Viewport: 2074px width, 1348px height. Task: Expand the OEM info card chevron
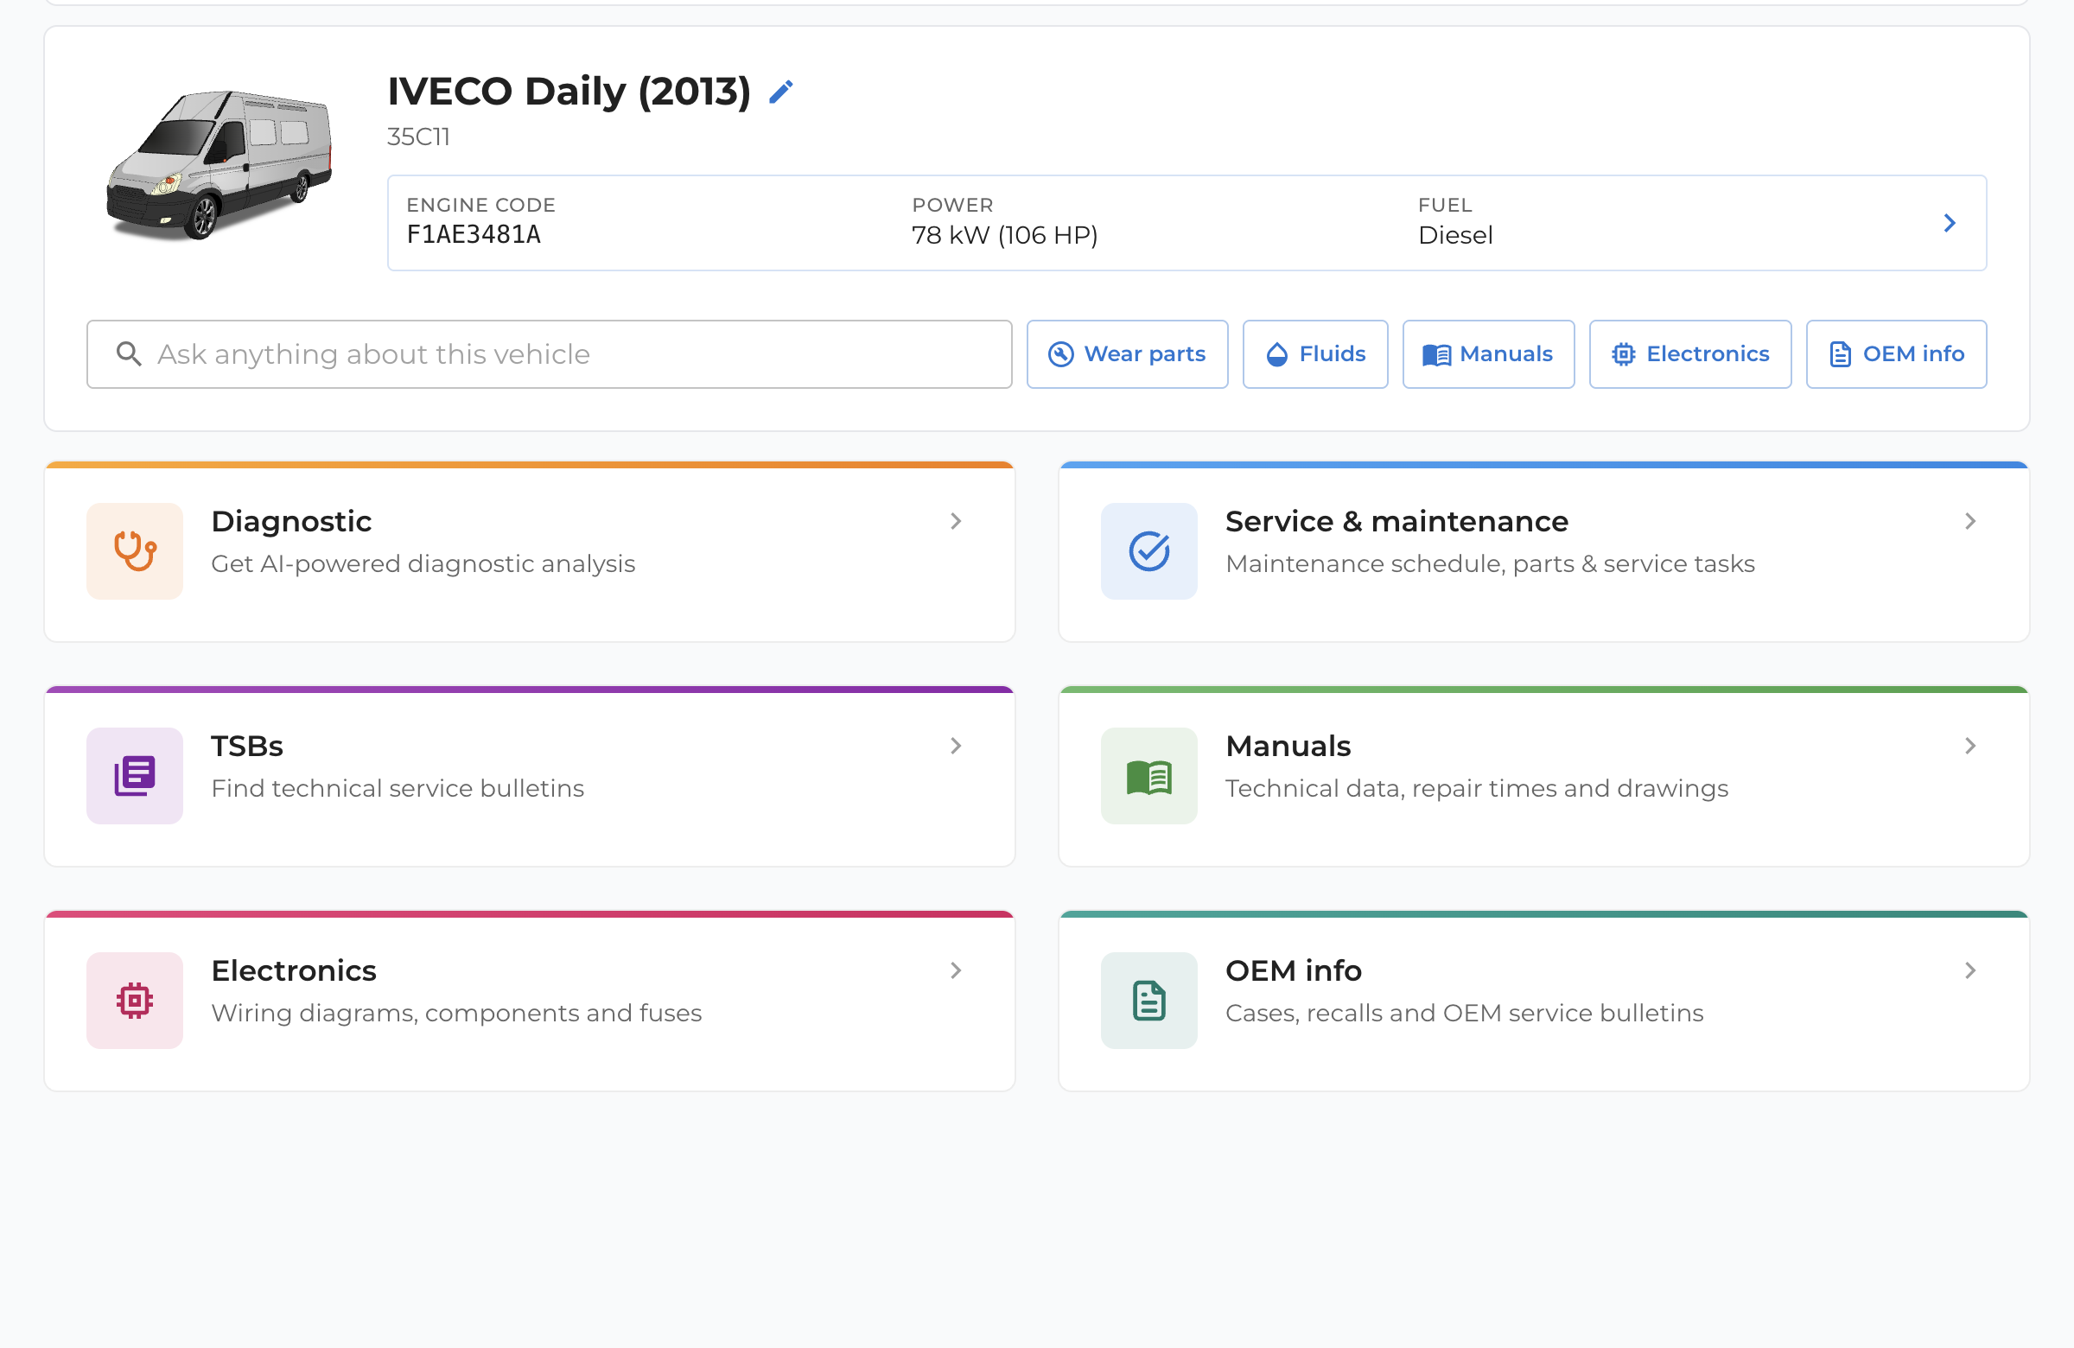click(1970, 970)
